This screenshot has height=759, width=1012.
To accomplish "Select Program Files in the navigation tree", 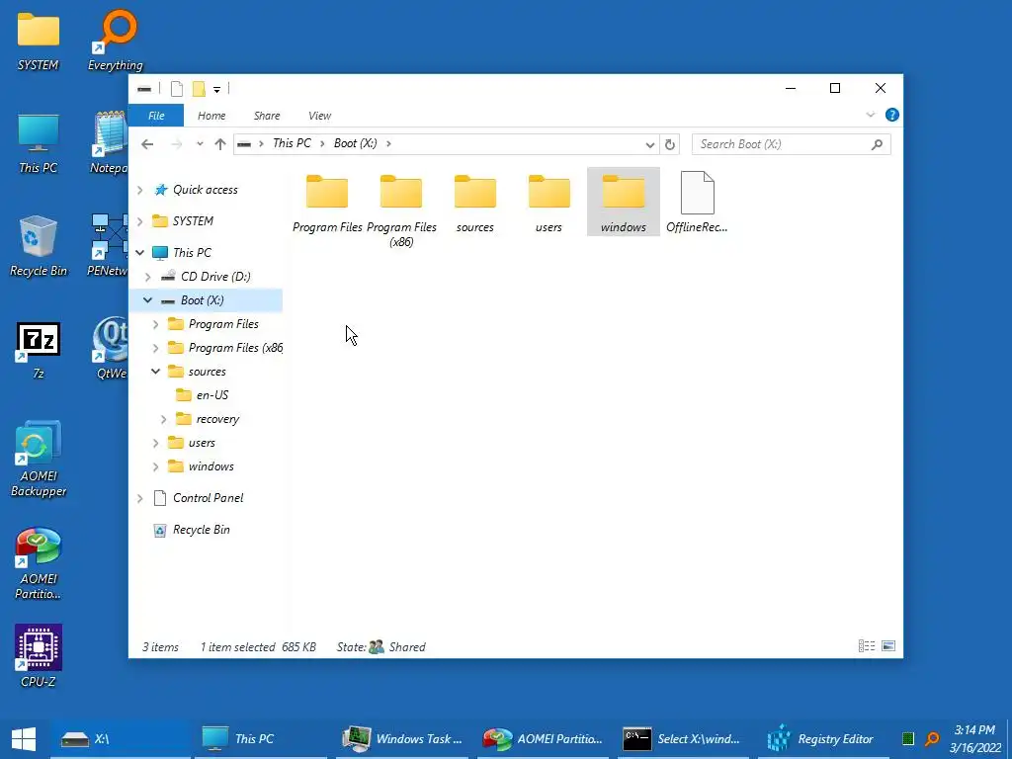I will (x=223, y=324).
